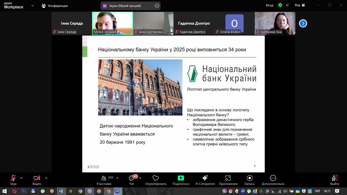Image resolution: width=347 pixels, height=195 pixels.
Task: Switch keyboard language УКР indicator
Action: tap(317, 191)
